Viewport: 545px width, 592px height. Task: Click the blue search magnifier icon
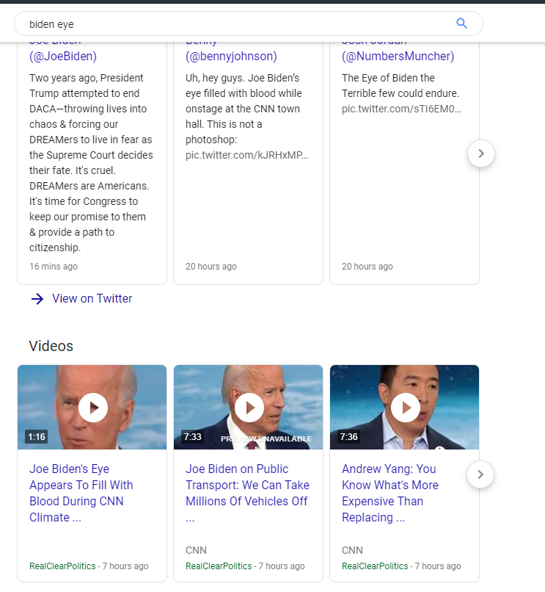[x=461, y=24]
